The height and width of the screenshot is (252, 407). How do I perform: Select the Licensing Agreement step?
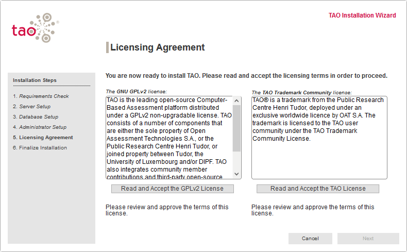pos(43,138)
